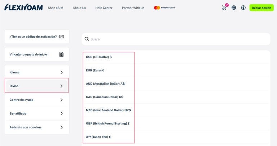The image size is (277, 146).
Task: Click the search magnifier icon
Action: pos(87,39)
